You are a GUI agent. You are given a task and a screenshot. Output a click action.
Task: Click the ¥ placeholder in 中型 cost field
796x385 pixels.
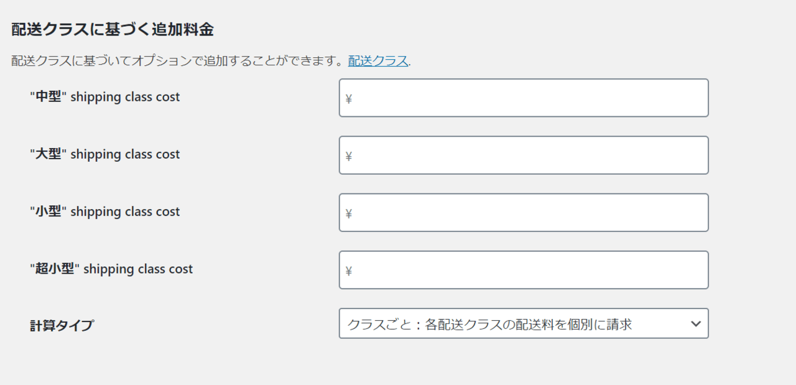tap(349, 99)
